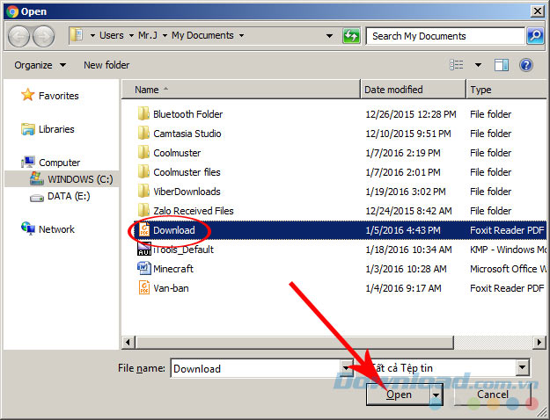The image size is (550, 420).
Task: Show the preview pane icon
Action: tap(502, 65)
